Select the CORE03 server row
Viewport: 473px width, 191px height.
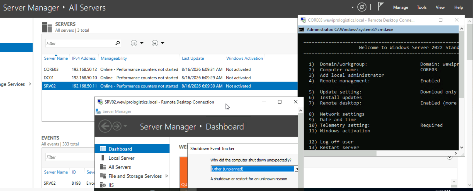(170, 69)
